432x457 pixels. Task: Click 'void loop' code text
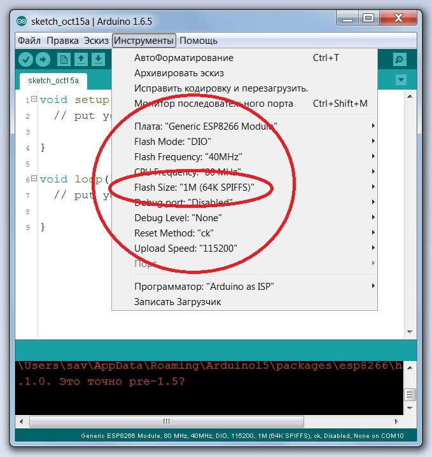pyautogui.click(x=71, y=179)
